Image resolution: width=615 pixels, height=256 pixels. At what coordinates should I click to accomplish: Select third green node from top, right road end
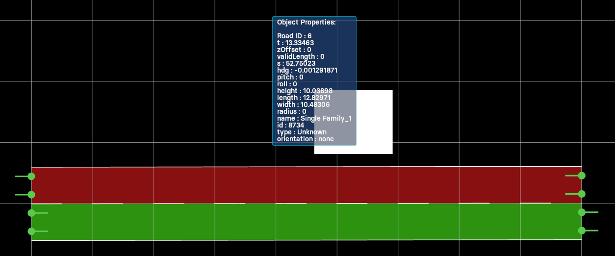582,212
